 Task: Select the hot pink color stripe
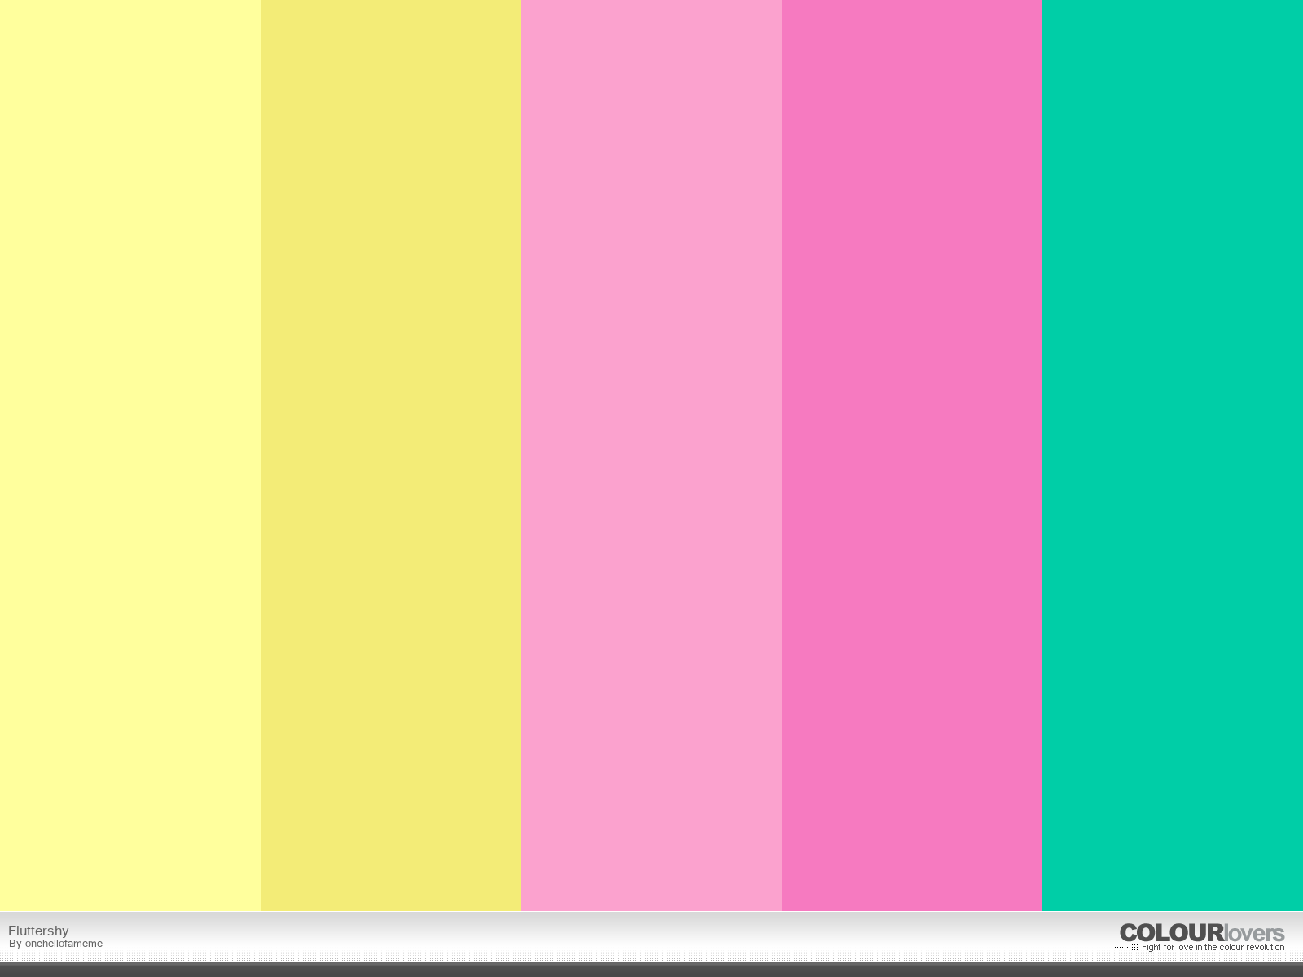tap(912, 455)
